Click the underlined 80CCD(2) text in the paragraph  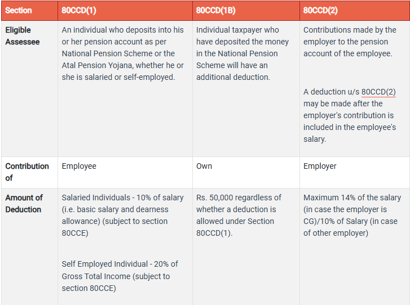(x=379, y=92)
